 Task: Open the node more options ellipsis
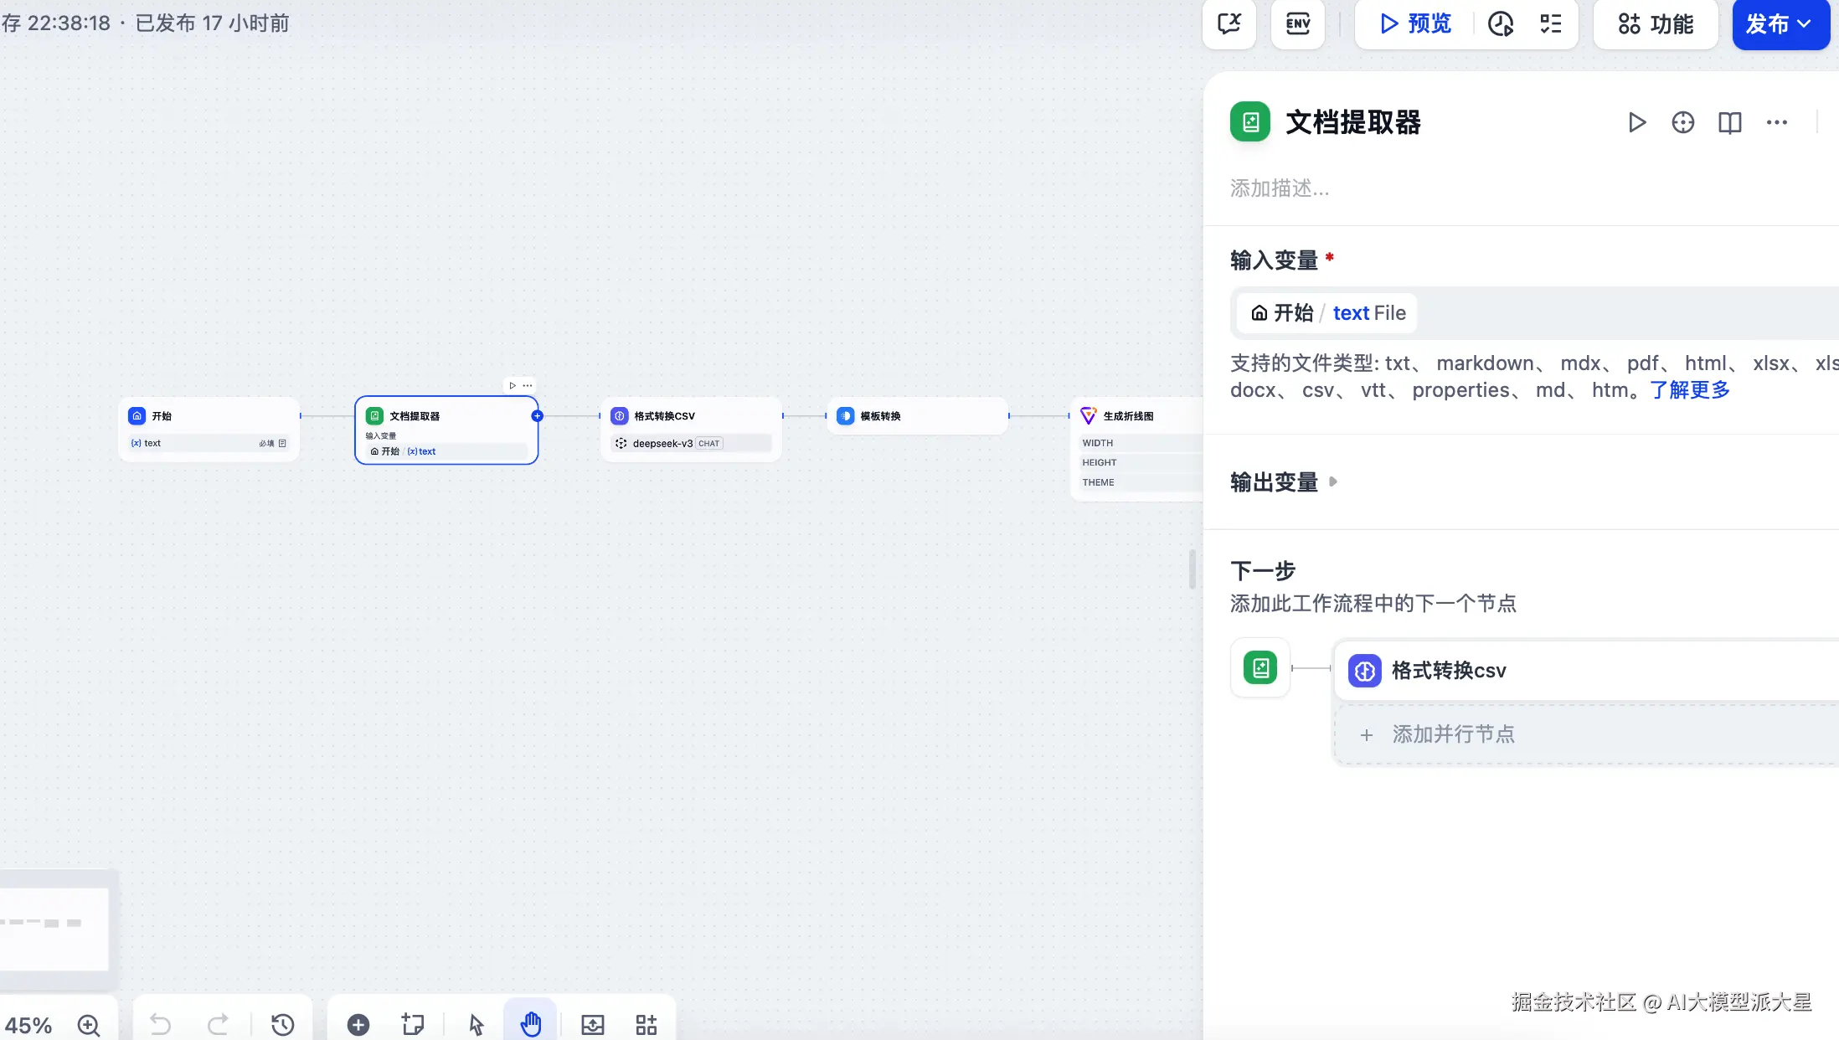tap(1776, 123)
